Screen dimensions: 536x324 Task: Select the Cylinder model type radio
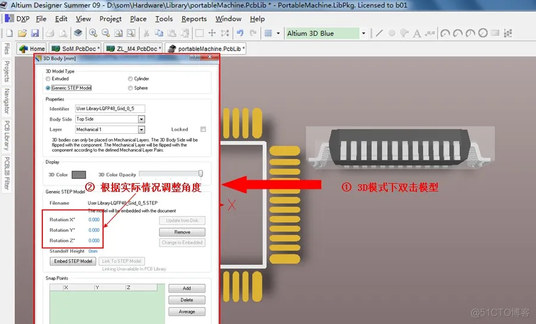130,79
